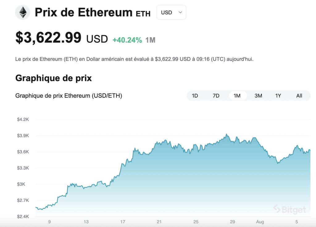Click the Graphique de prix heading
The width and height of the screenshot is (316, 227).
point(53,78)
